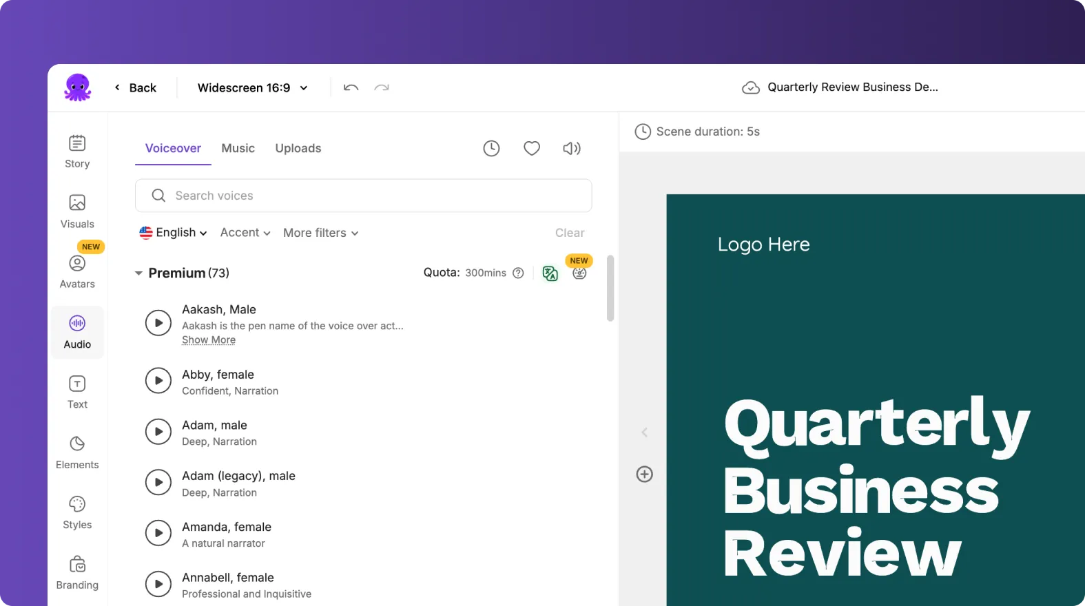Open the Styles panel
Screen dimensions: 1085x606
pyautogui.click(x=77, y=512)
